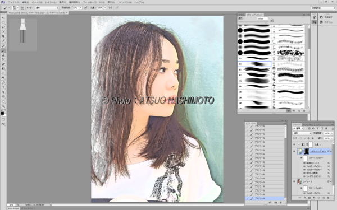Open the layer blend mode dropdown

tap(302, 133)
